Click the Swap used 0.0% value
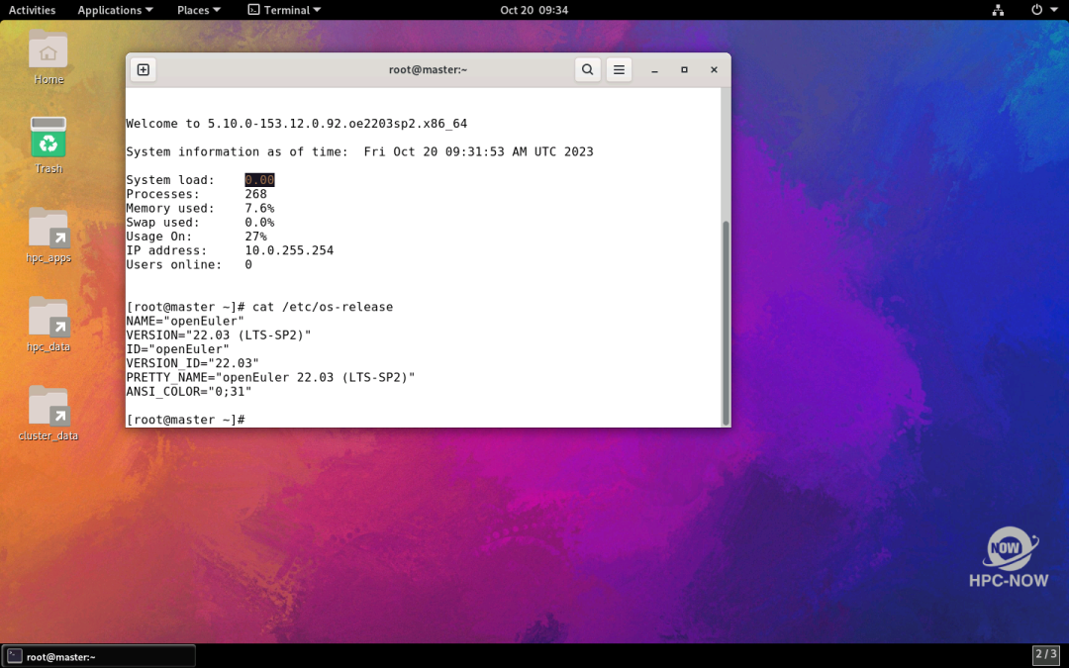Screen dimensions: 1069x668 point(259,223)
